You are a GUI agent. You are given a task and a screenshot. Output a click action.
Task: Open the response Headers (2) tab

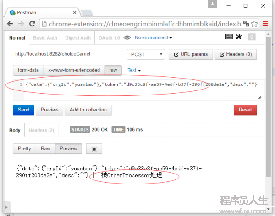coord(41,130)
